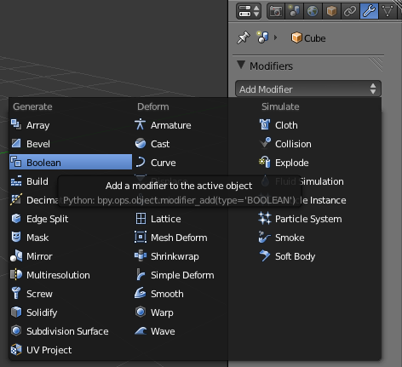The height and width of the screenshot is (367, 402).
Task: Select the Mask modifier
Action: click(71, 238)
